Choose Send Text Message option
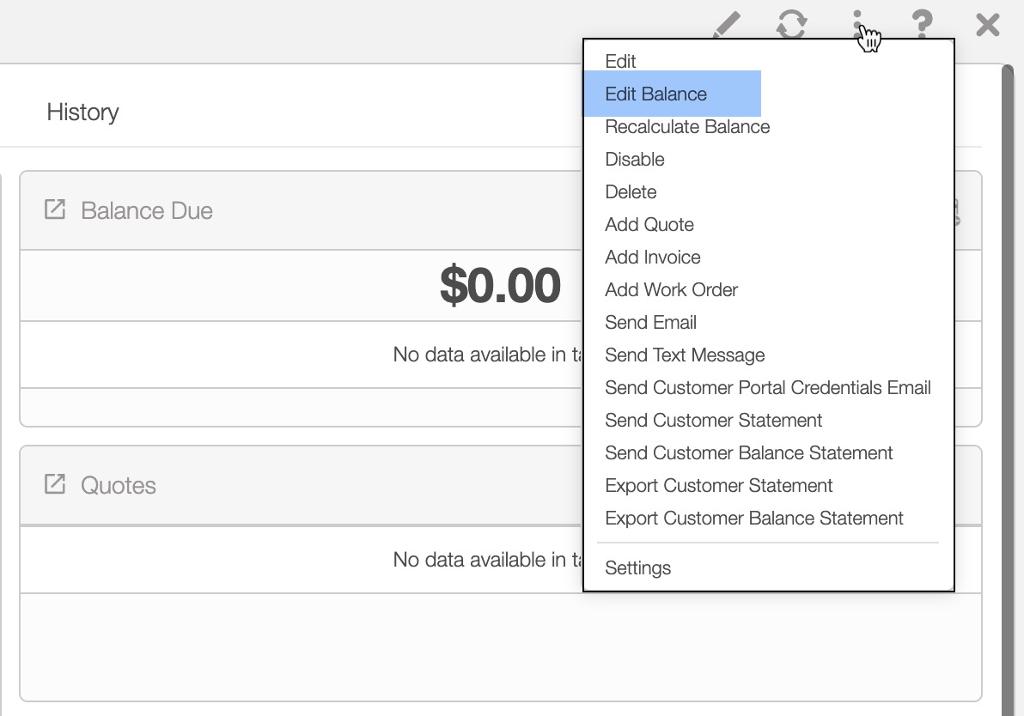Viewport: 1024px width, 716px height. [685, 355]
